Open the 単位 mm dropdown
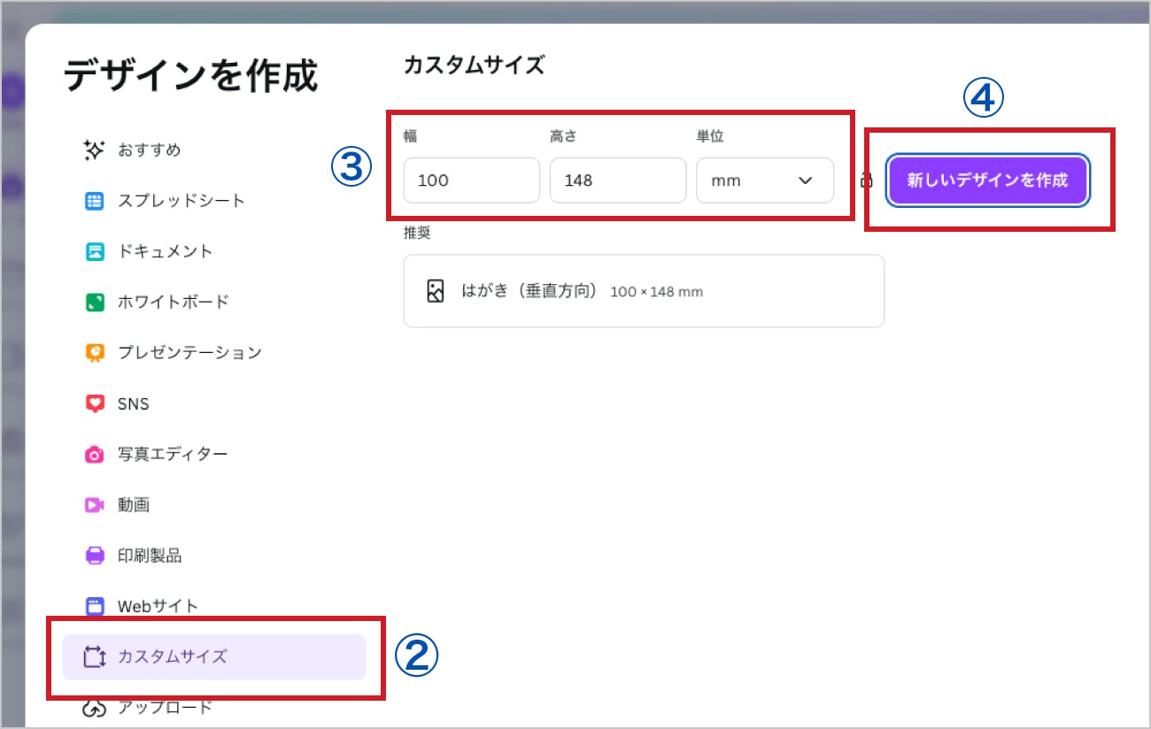The width and height of the screenshot is (1151, 729). 765,180
